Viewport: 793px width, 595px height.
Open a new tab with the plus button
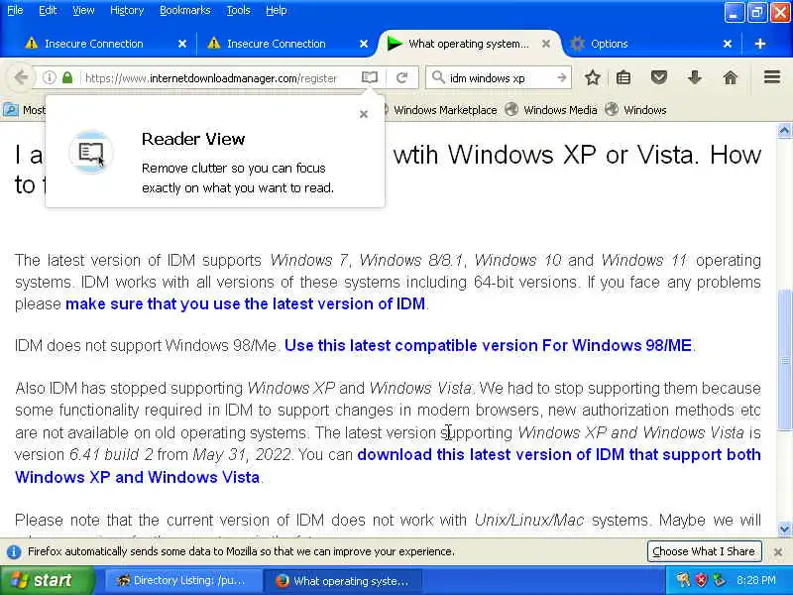[759, 44]
